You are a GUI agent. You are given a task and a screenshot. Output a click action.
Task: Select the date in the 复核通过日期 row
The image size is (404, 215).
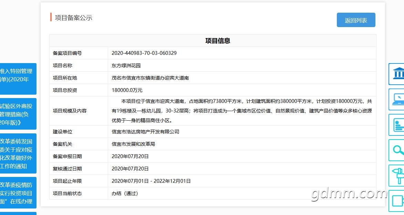point(130,169)
